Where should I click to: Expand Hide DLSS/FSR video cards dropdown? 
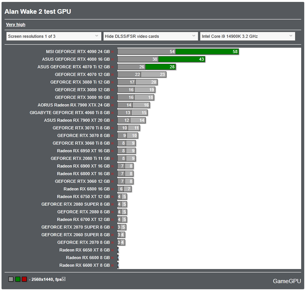coord(151,36)
